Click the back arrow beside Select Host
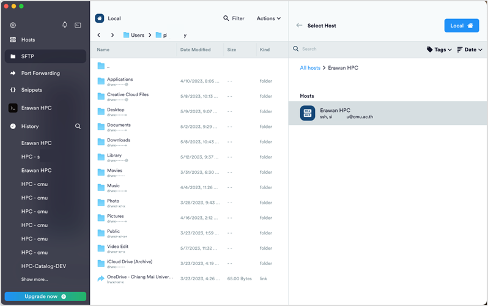Screen dimensions: 488x306 (x=299, y=26)
